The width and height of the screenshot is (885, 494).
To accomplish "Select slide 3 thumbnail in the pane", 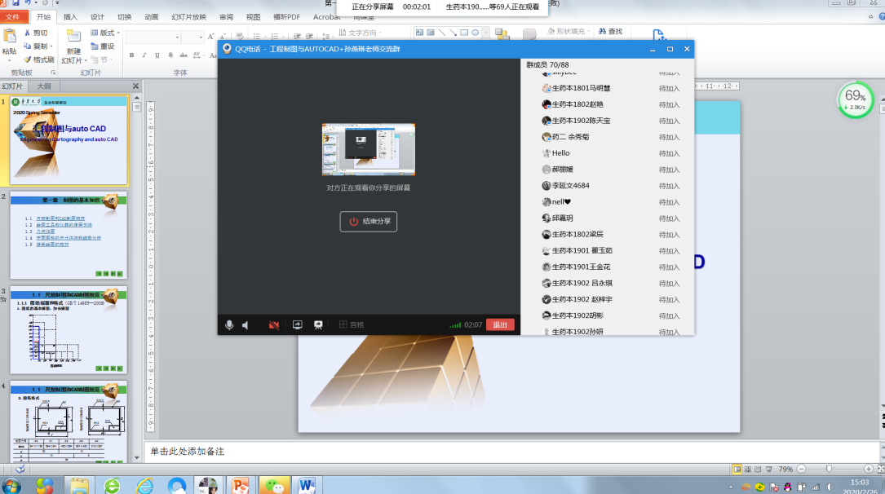I will tap(69, 330).
